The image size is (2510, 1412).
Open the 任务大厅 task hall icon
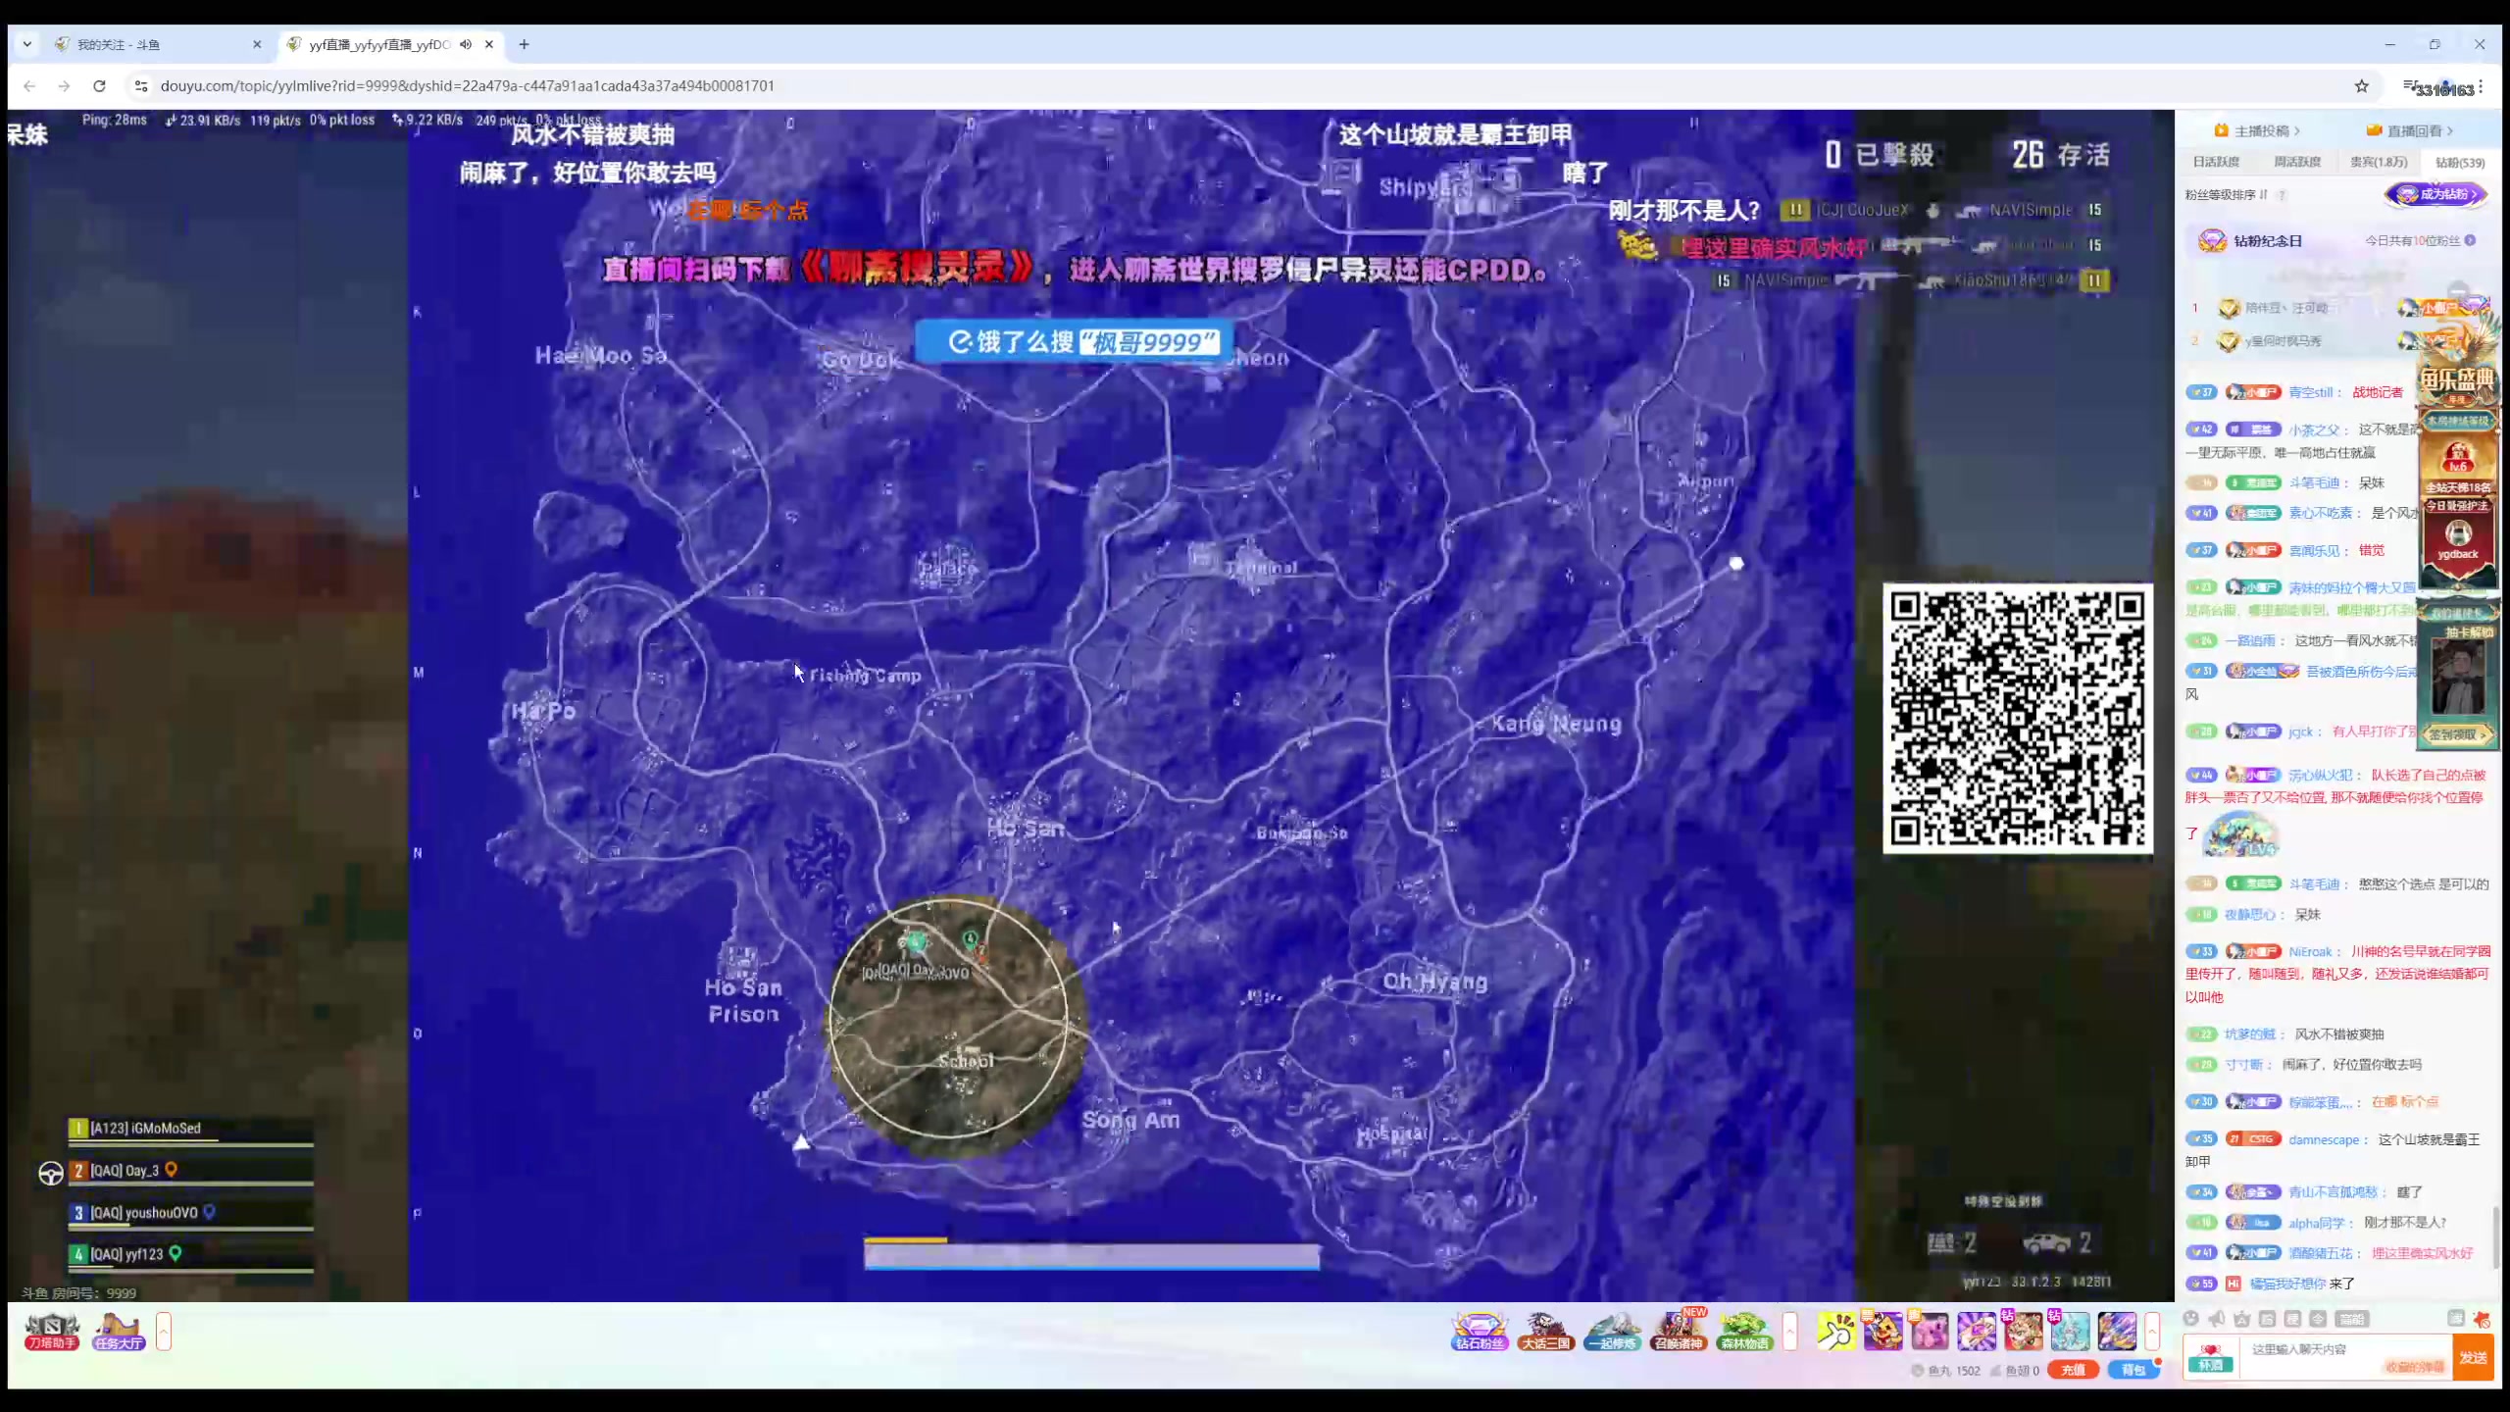(119, 1332)
